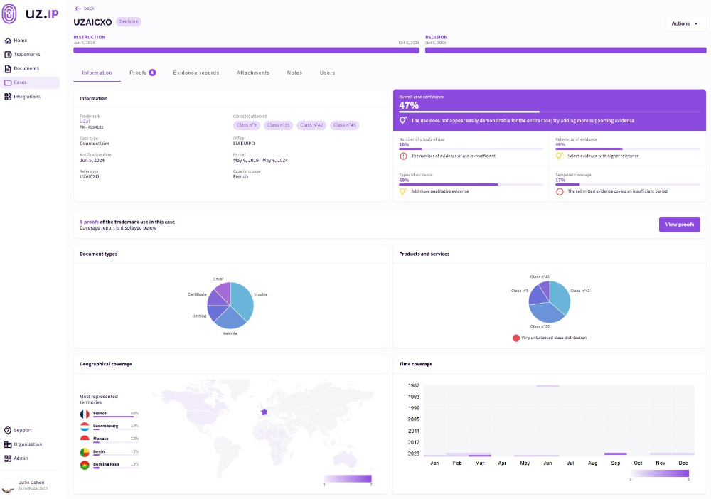The image size is (711, 499).
Task: Open the Trademarks sidebar icon
Action: (8, 55)
